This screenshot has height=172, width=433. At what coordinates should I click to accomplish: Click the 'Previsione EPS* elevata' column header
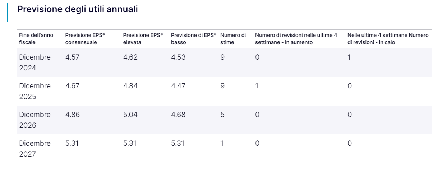point(143,39)
